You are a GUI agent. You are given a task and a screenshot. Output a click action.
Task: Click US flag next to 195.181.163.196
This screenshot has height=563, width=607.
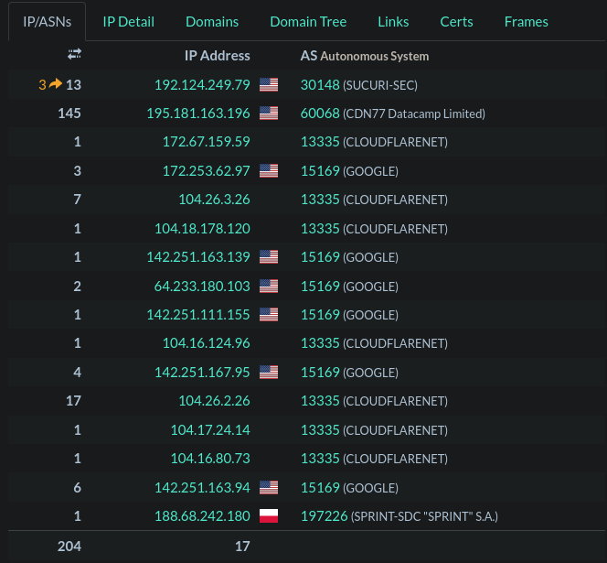pos(269,114)
